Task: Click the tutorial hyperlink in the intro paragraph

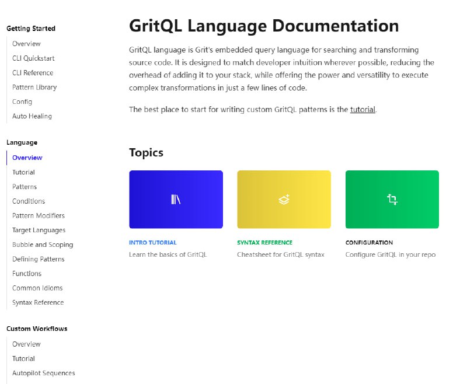Action: point(362,109)
